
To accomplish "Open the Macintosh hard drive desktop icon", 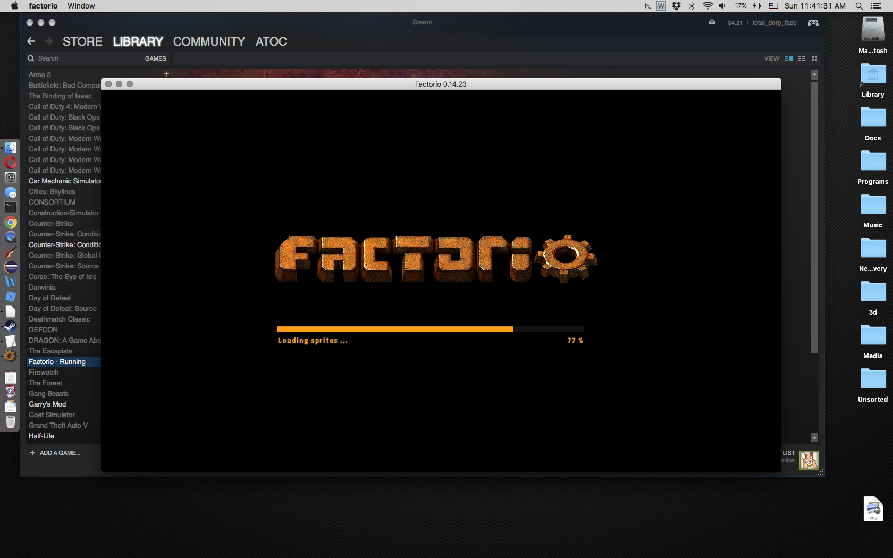I will click(x=873, y=29).
